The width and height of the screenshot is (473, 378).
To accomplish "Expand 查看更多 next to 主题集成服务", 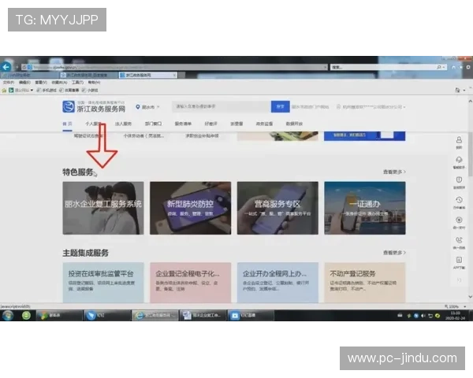I will point(394,253).
